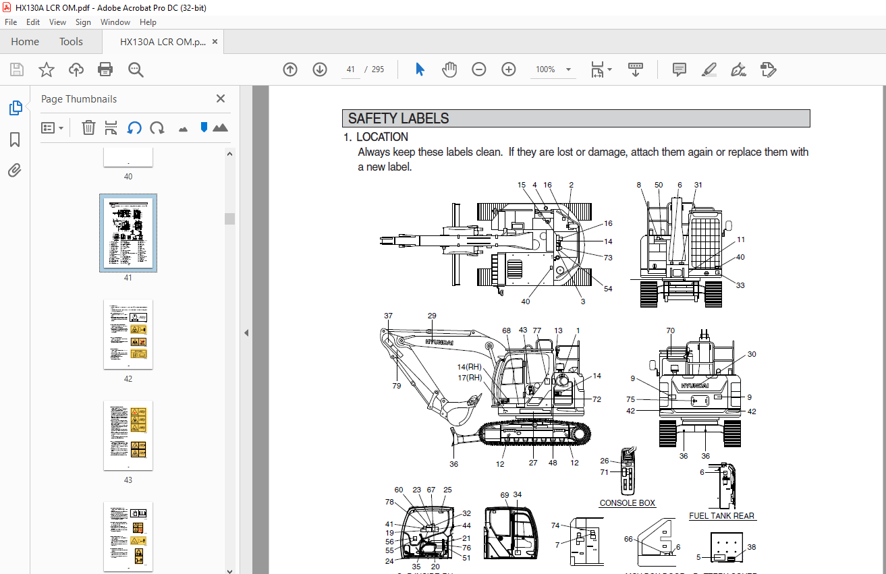This screenshot has width=886, height=574.
Task: Click the total pages '295' text
Action: pos(378,69)
